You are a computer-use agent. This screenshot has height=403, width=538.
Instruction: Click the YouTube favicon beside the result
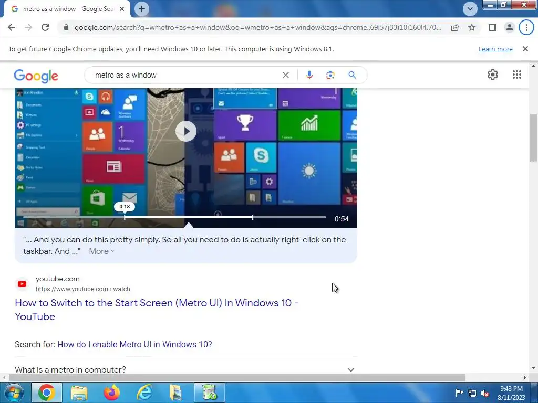(x=22, y=284)
